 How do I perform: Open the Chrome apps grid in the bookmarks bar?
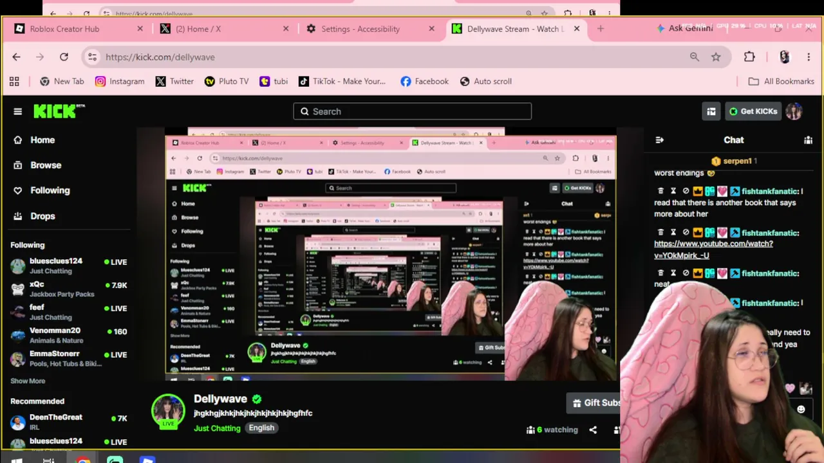click(14, 81)
